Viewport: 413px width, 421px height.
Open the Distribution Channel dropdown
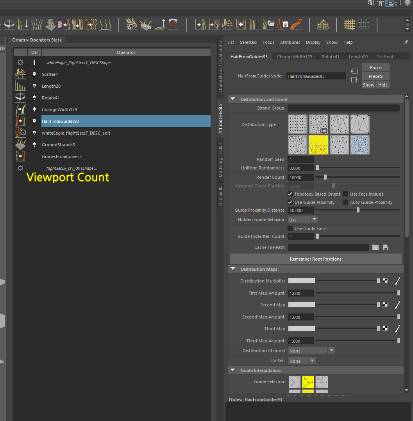pyautogui.click(x=311, y=351)
